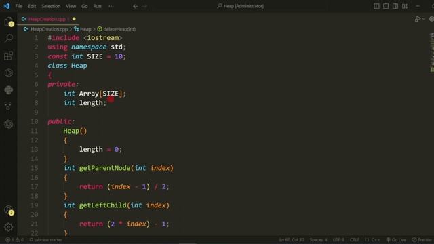This screenshot has height=244, width=434.
Task: Click 'return (2 * index) - 1;' line
Action: click(124, 224)
